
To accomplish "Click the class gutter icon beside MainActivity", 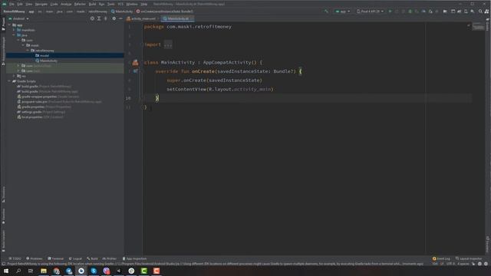I will pos(135,63).
